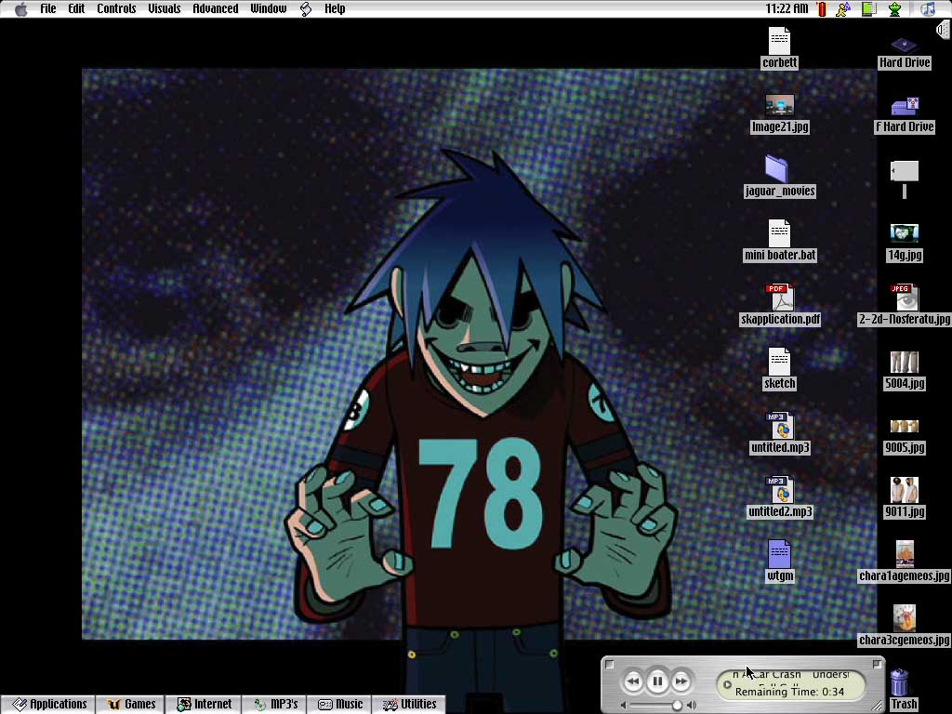The width and height of the screenshot is (952, 714).
Task: Open the iTunes application menu icon
Action: [x=927, y=9]
